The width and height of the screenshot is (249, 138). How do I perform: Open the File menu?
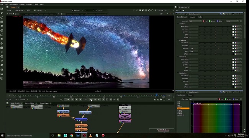tap(2, 5)
